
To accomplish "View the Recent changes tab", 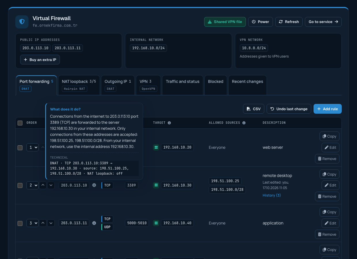I will (247, 85).
